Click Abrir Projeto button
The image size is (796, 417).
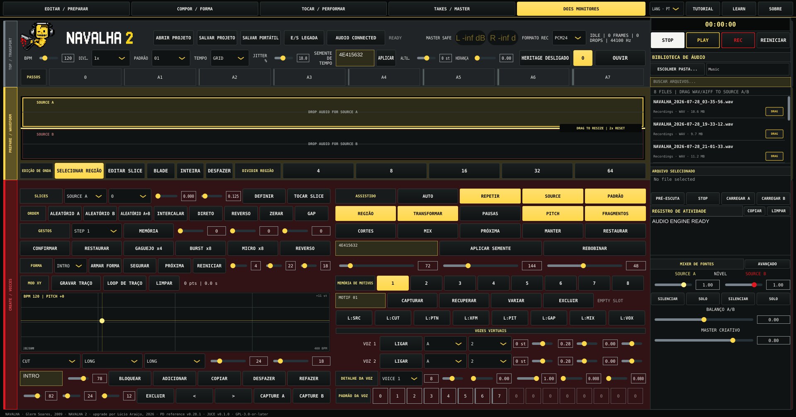(173, 38)
